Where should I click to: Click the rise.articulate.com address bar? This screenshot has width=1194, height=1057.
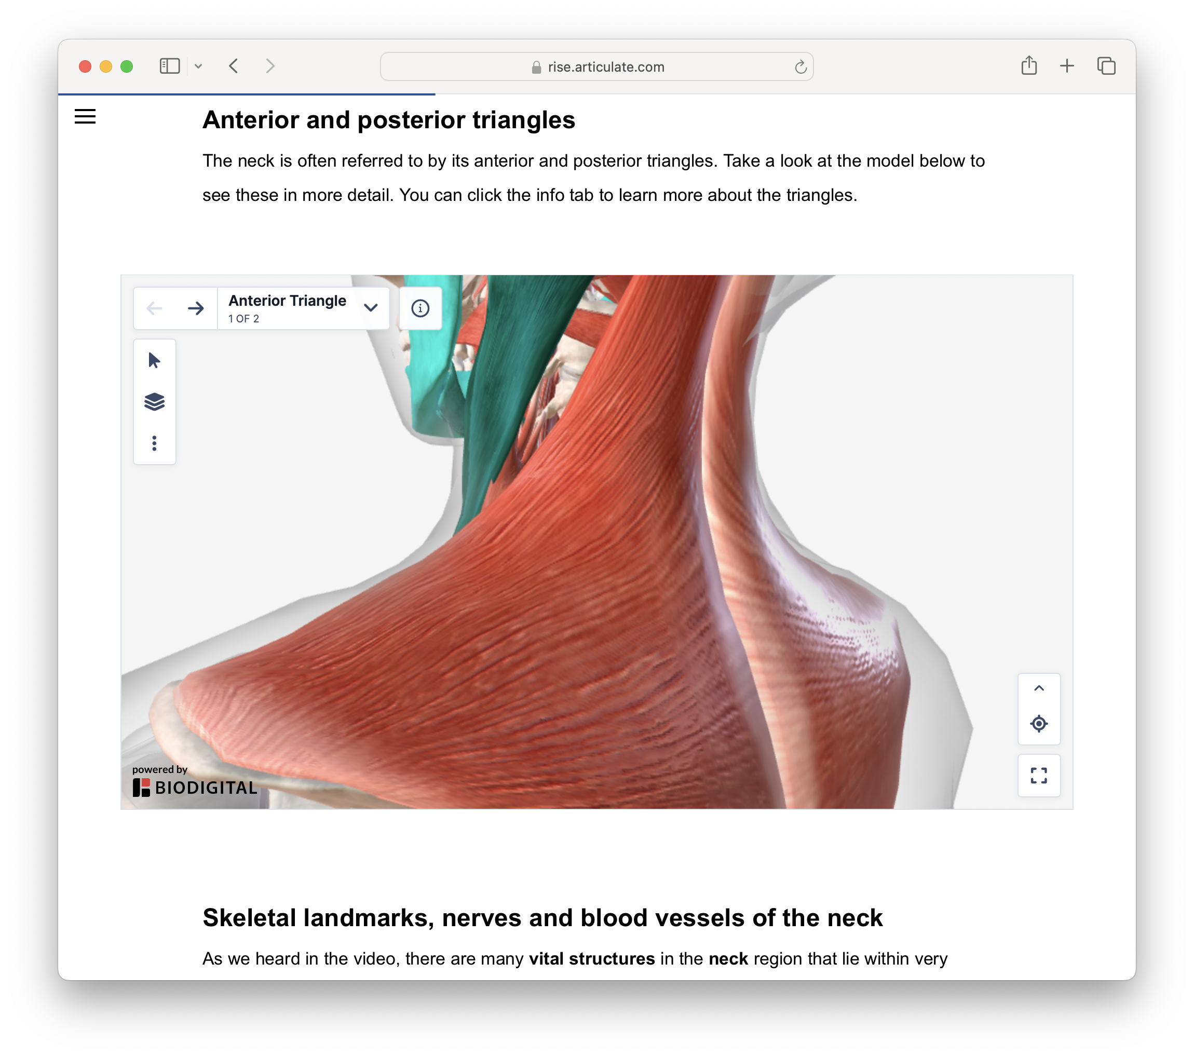tap(596, 66)
